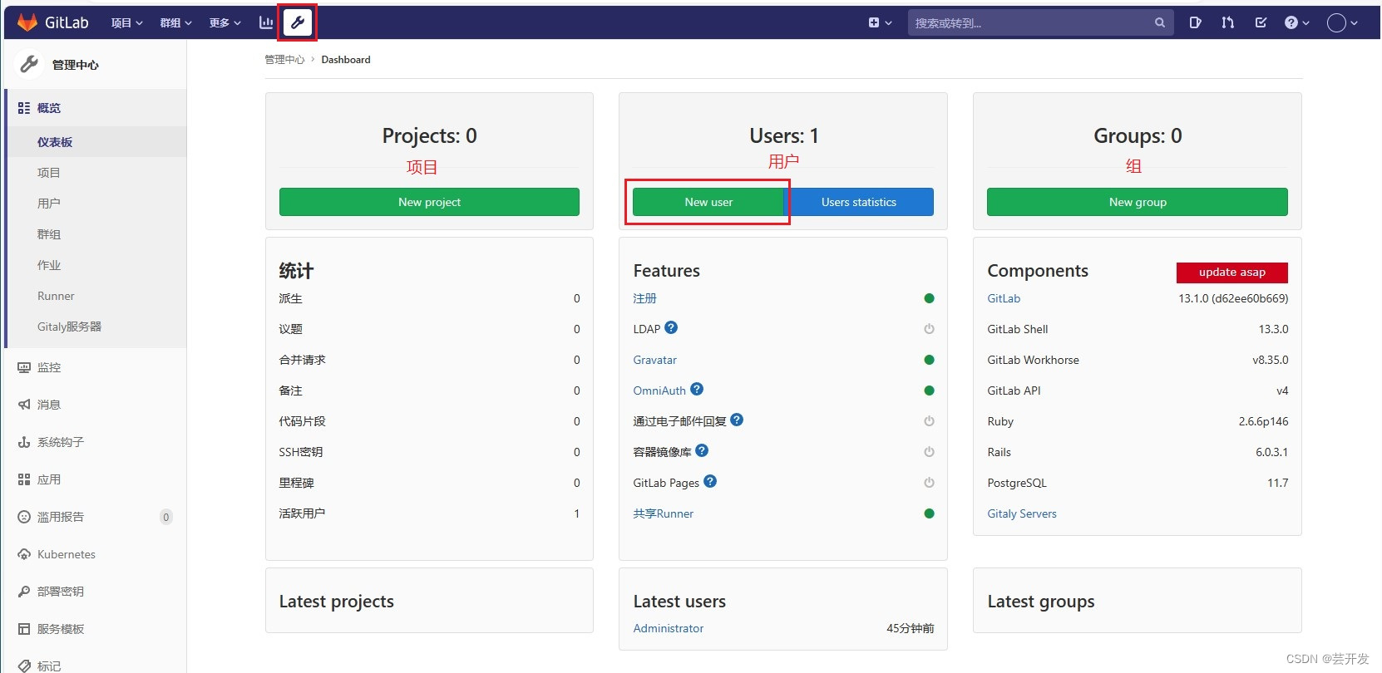Open the OmniAuth link

coord(659,391)
